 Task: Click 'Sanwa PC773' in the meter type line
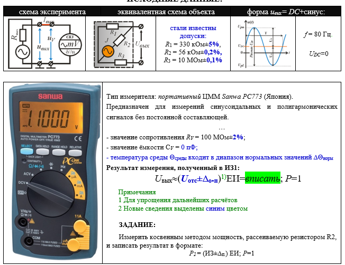(x=242, y=97)
